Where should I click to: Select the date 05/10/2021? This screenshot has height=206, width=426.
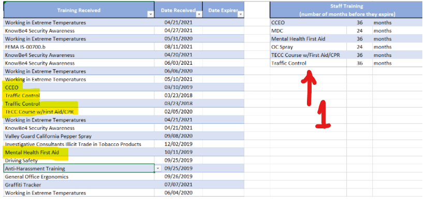pos(178,79)
